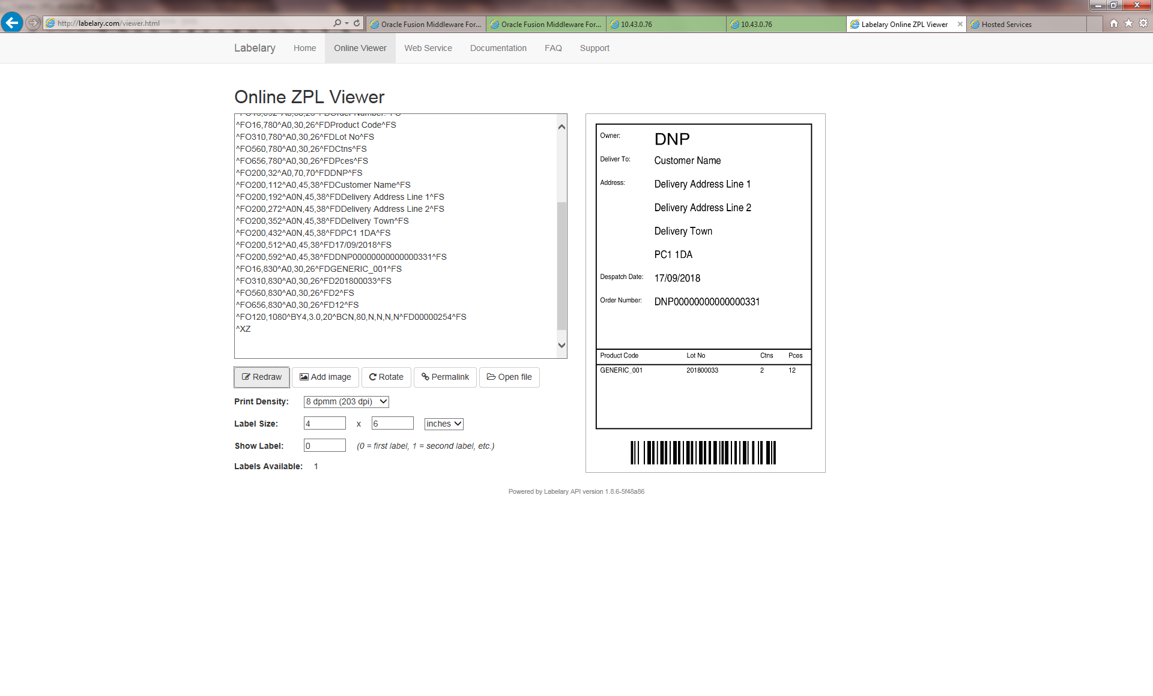Open the Online Viewer navigation item
Viewport: 1153px width, 696px height.
[360, 48]
